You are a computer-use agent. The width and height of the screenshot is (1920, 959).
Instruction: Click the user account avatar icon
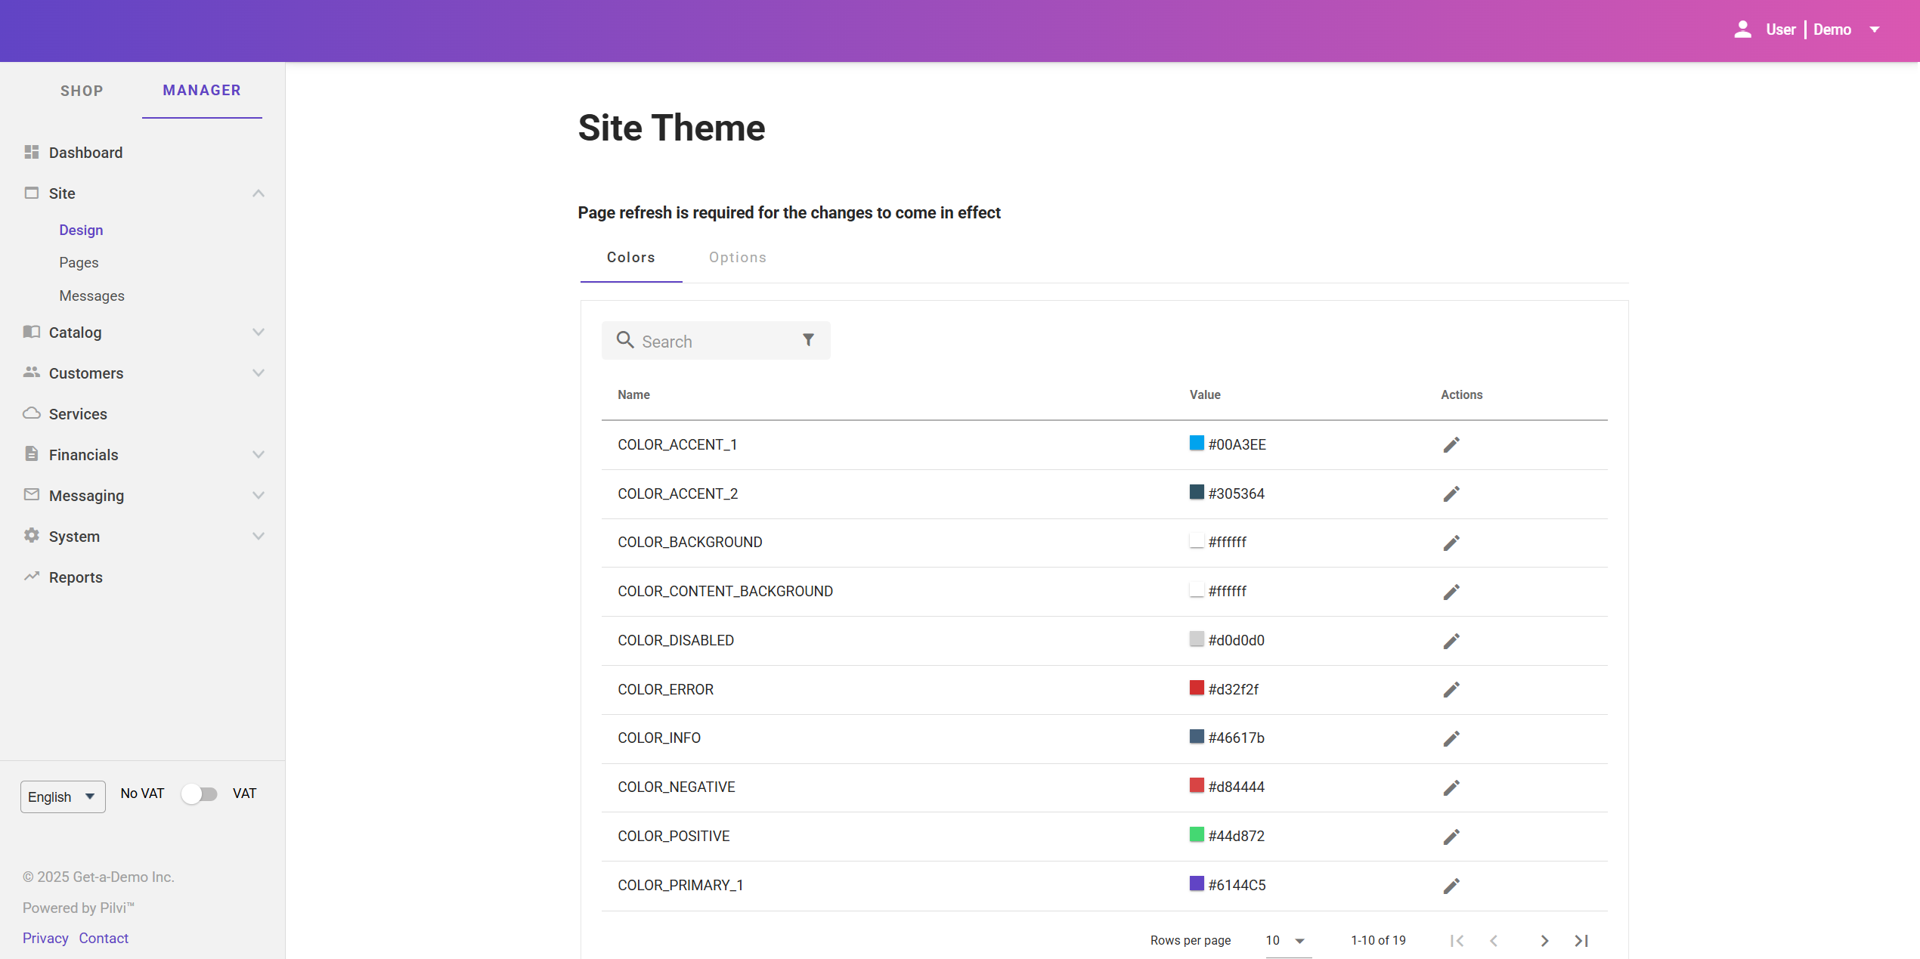(1742, 29)
